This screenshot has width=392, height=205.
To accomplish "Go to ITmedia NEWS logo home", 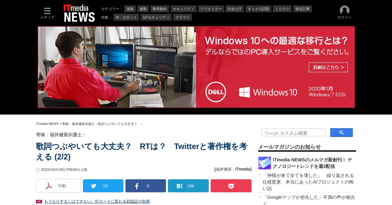I will 79,13.
